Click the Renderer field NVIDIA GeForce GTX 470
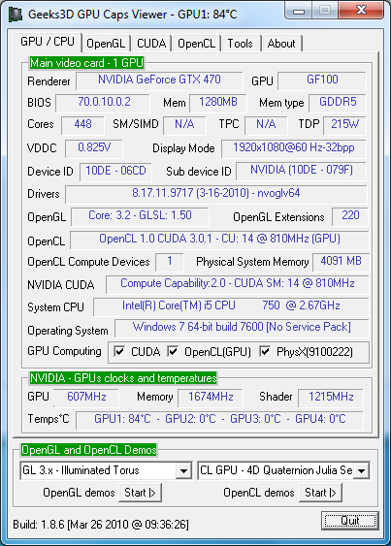 coord(159,80)
